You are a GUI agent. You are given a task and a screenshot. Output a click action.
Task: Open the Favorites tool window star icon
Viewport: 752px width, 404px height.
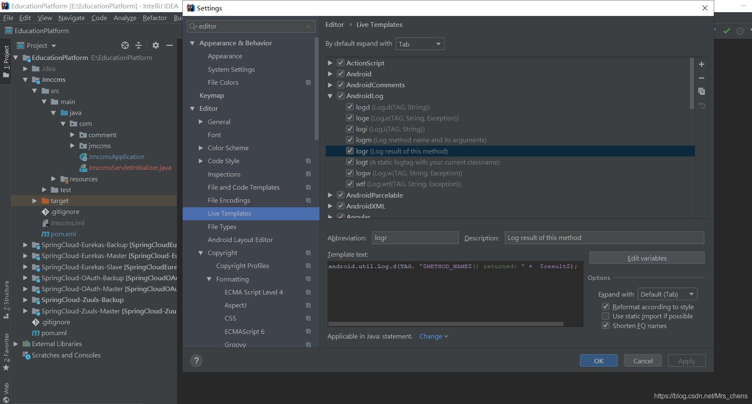pos(6,368)
